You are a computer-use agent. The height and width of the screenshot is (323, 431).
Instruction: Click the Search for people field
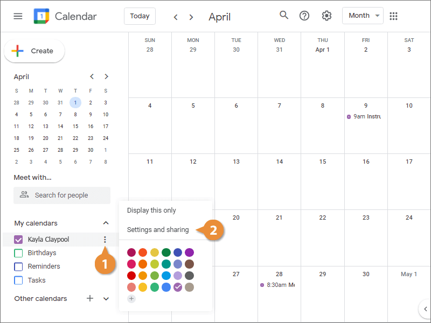click(x=62, y=195)
